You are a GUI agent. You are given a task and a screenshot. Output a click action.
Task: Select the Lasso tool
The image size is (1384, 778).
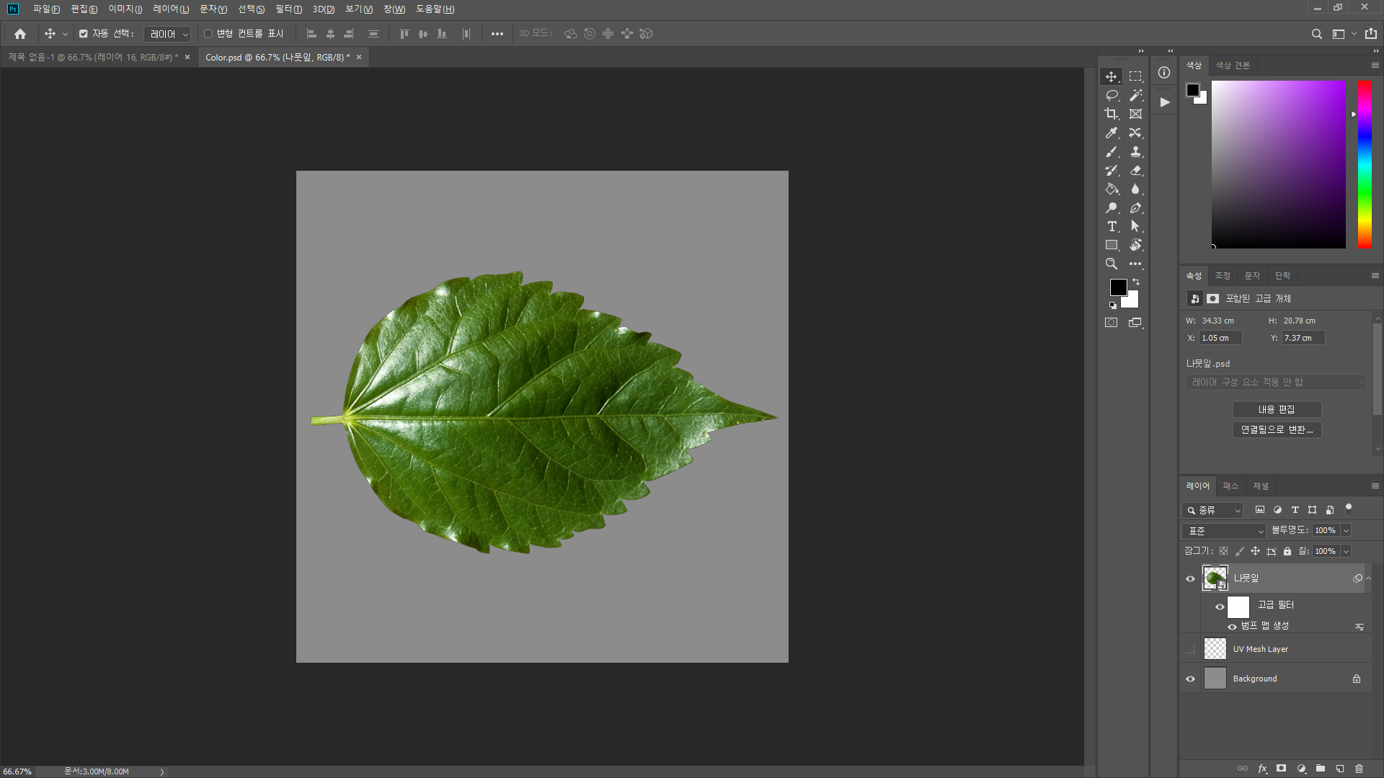(1112, 95)
